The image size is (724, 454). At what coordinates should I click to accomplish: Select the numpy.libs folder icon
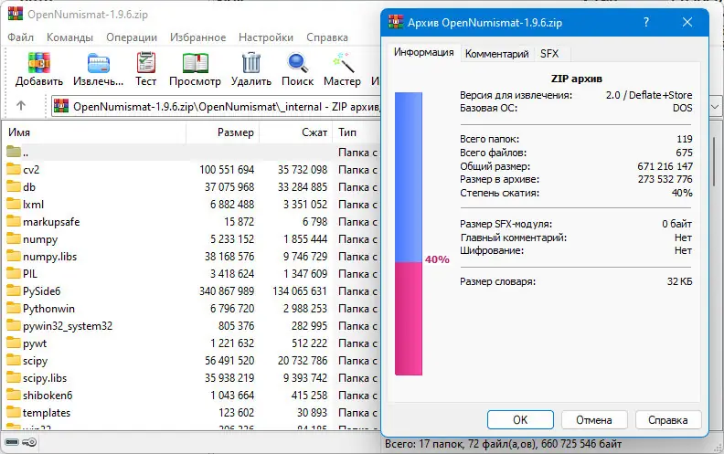coord(14,256)
